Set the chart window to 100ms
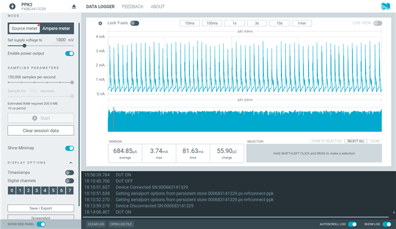 click(212, 23)
